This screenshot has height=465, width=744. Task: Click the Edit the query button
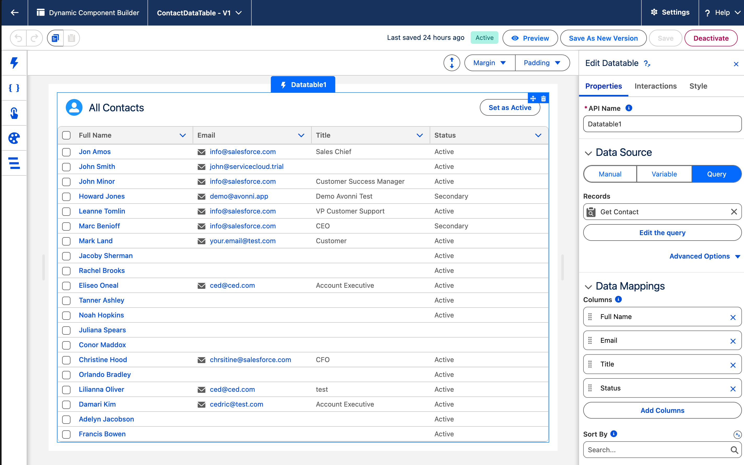tap(662, 232)
